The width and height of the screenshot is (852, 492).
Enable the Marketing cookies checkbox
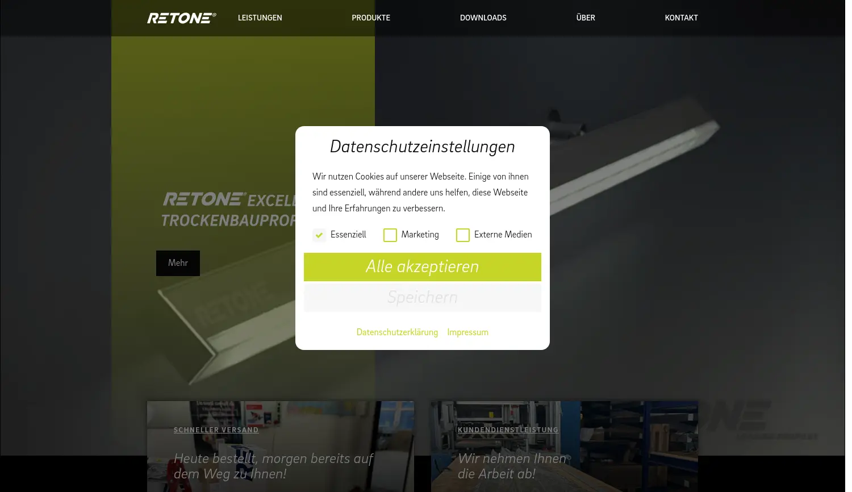coord(390,235)
